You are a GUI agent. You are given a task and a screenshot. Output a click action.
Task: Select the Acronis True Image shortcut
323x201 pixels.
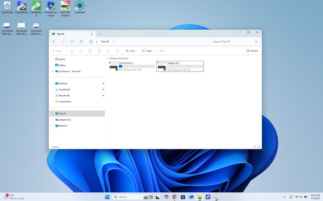(x=51, y=9)
